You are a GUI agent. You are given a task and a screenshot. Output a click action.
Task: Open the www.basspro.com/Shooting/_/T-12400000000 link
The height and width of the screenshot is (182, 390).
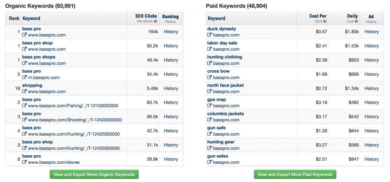75,120
